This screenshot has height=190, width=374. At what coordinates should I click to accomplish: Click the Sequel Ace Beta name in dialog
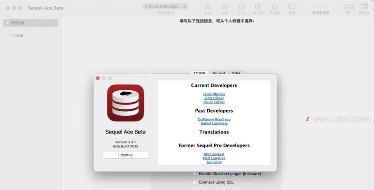click(125, 132)
